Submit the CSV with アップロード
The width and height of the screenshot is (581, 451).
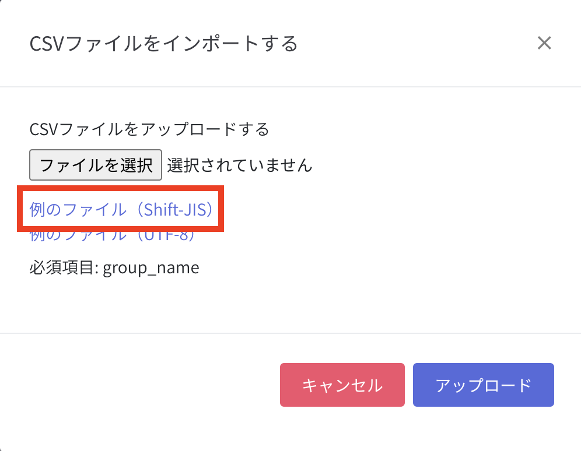[x=483, y=385]
